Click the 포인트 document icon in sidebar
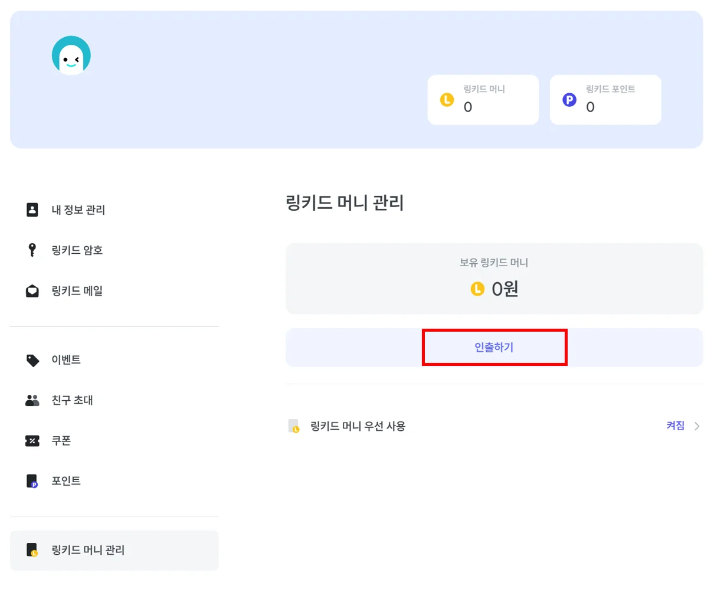Viewport: 714px width, 589px height. click(32, 482)
